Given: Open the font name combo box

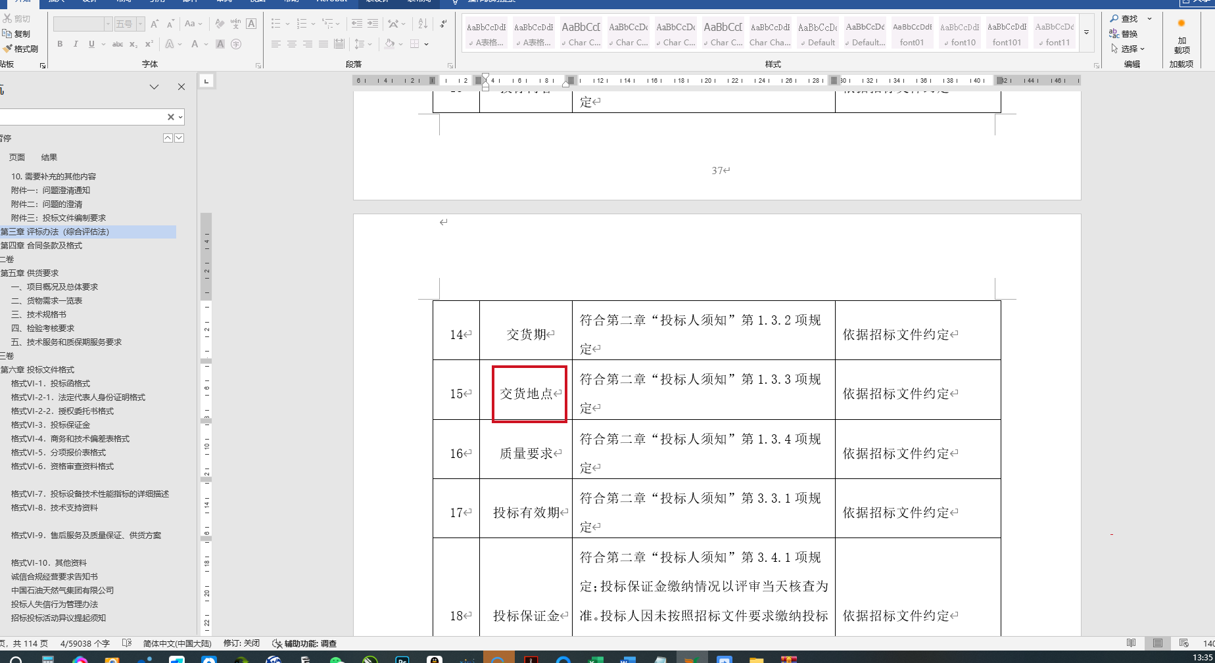Looking at the screenshot, I should coord(82,24).
